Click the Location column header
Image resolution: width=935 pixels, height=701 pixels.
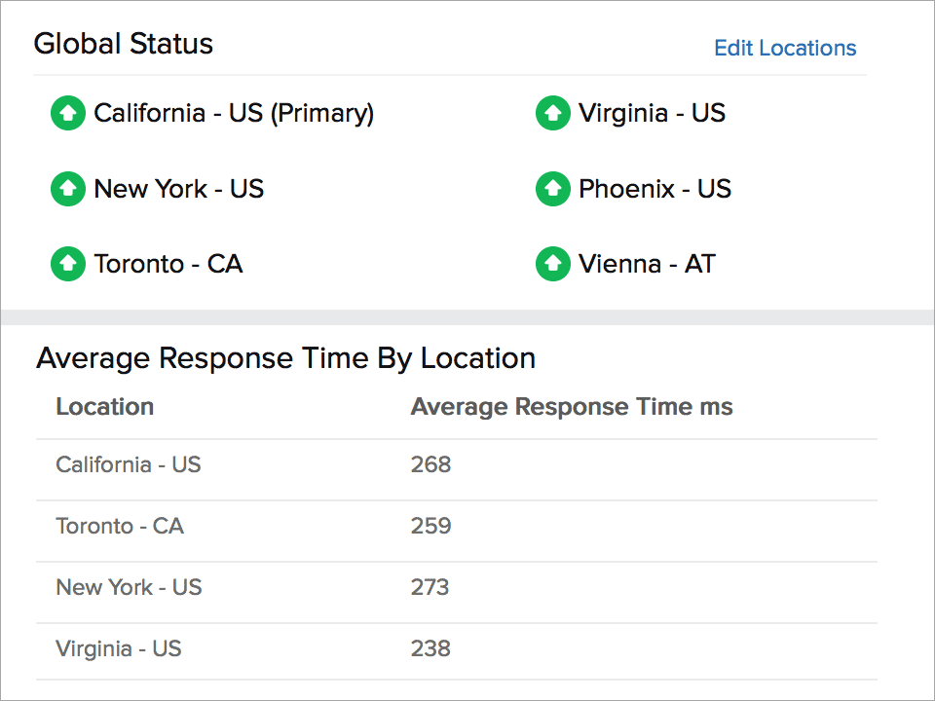pos(104,406)
